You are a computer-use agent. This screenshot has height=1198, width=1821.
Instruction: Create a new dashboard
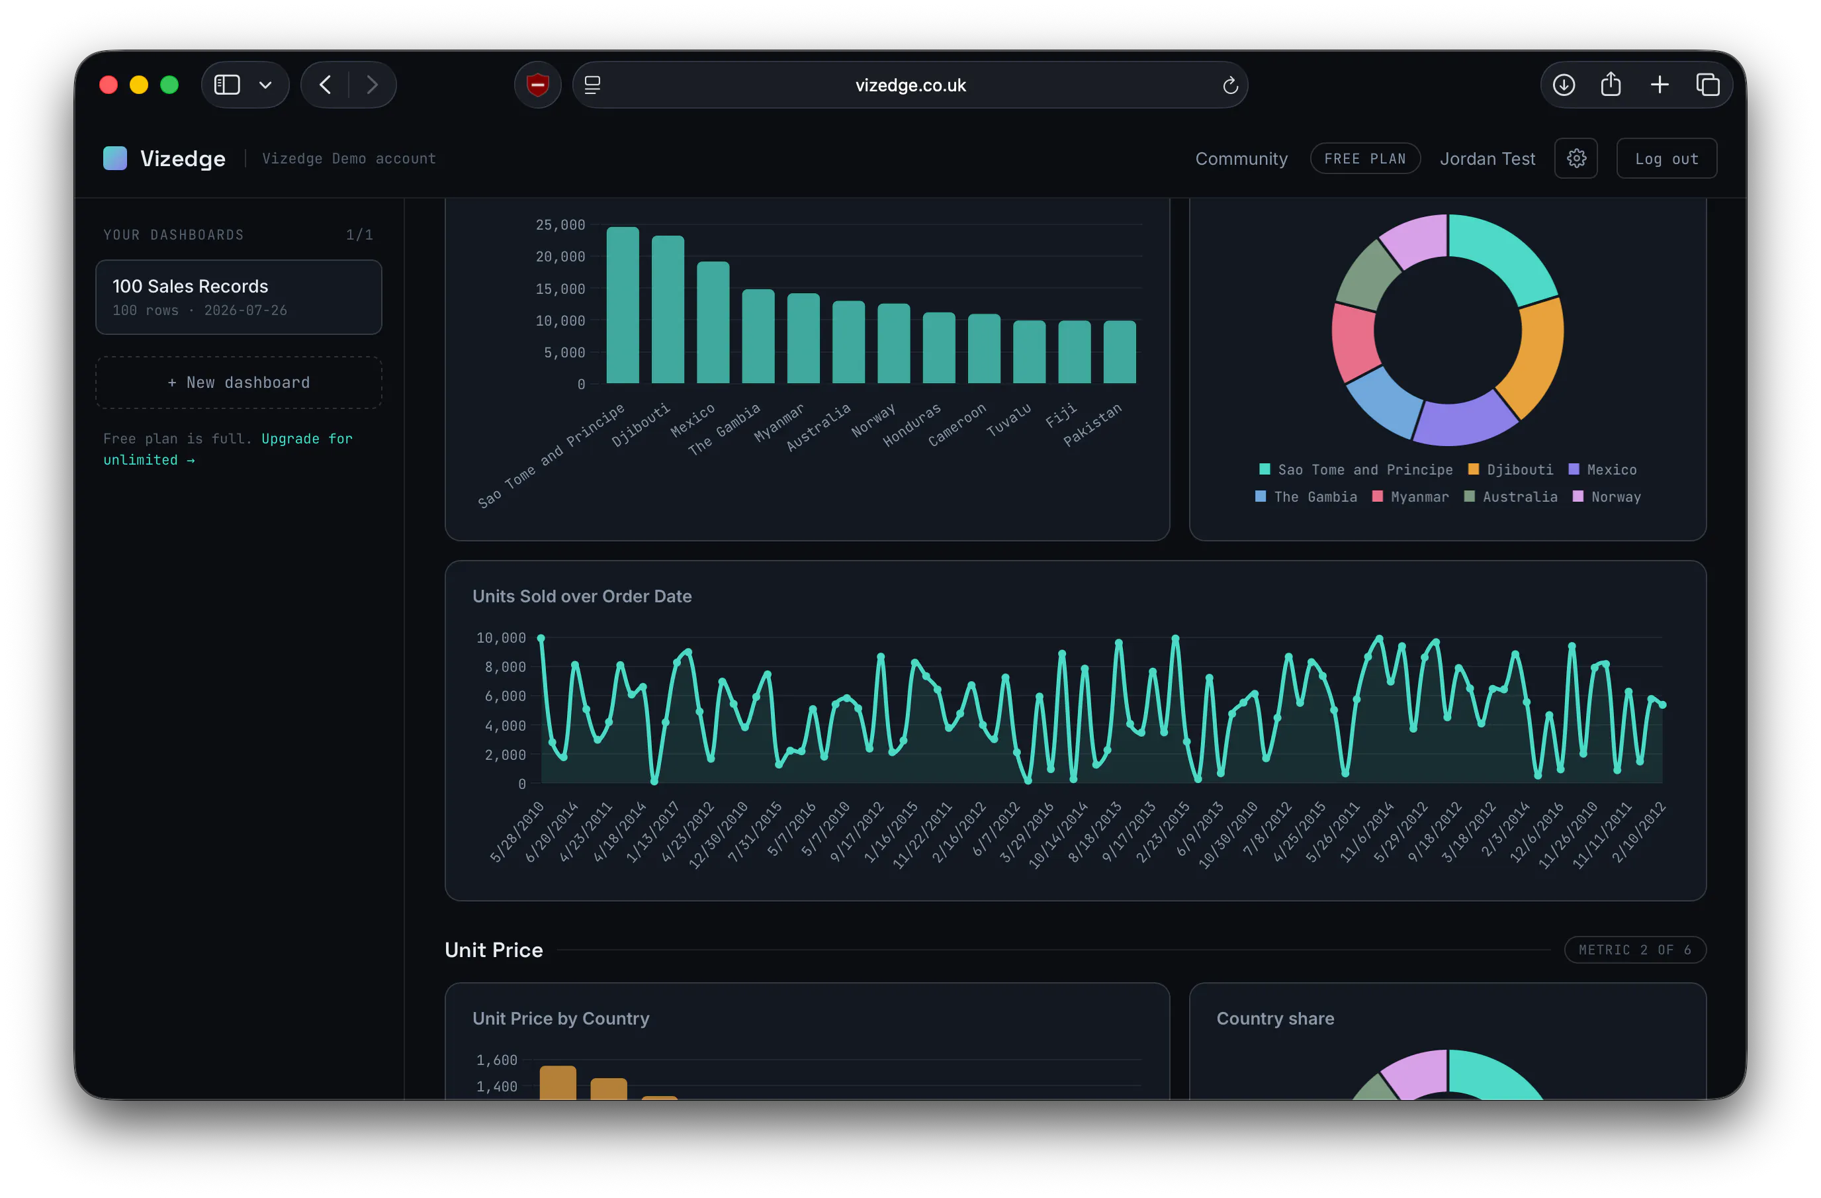tap(239, 382)
